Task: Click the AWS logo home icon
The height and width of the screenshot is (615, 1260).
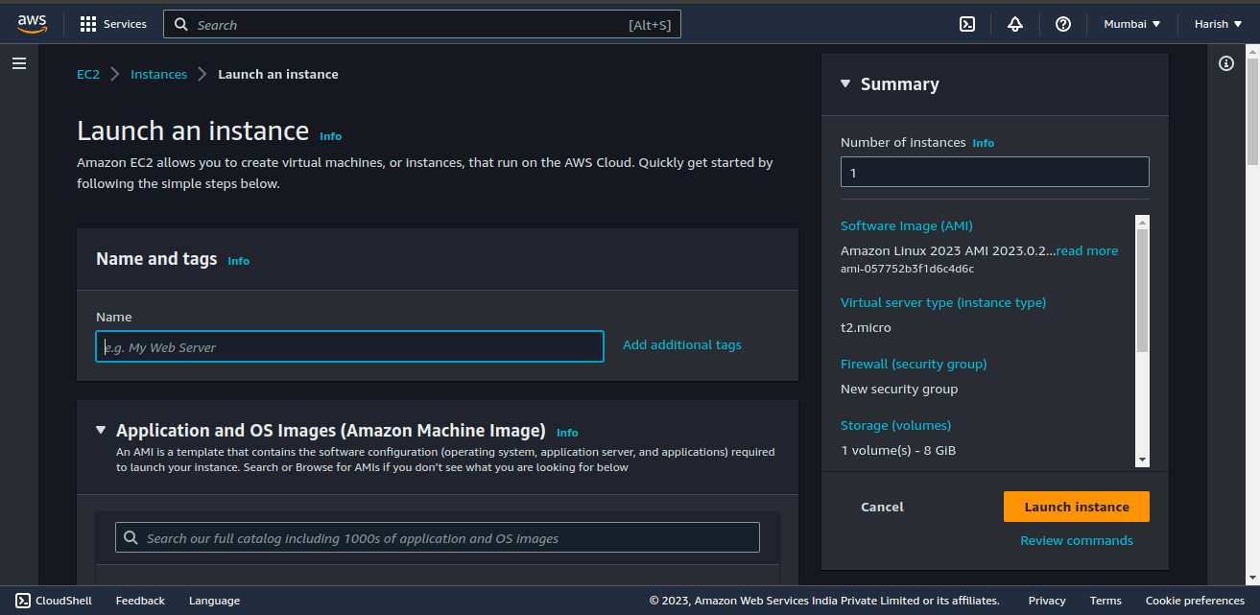Action: point(32,24)
